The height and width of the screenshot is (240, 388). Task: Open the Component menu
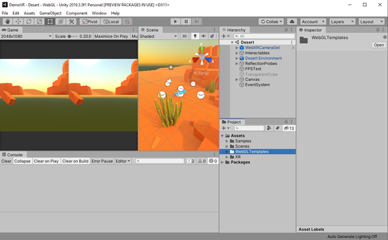click(76, 13)
